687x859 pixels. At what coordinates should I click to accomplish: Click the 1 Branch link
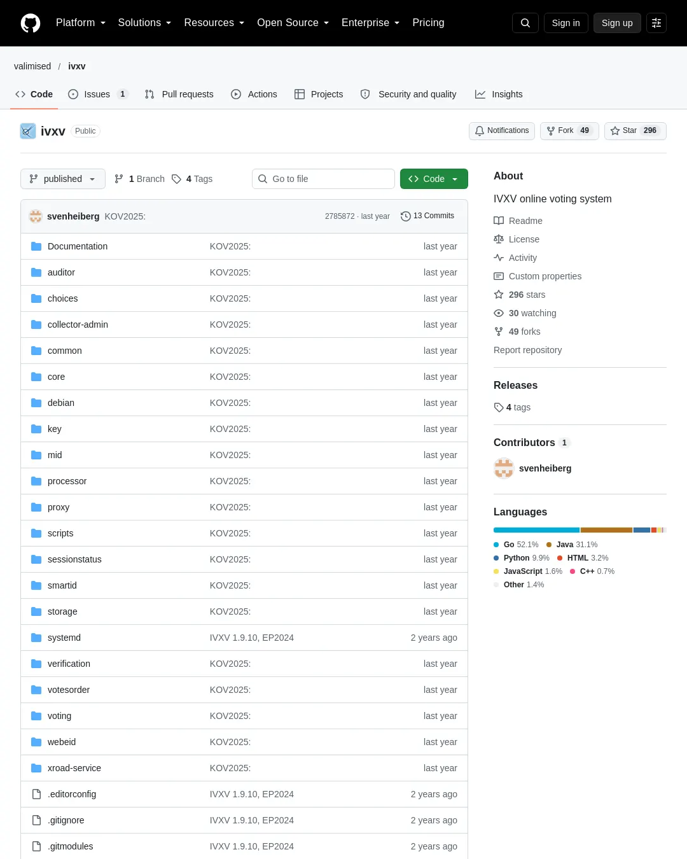(x=139, y=179)
